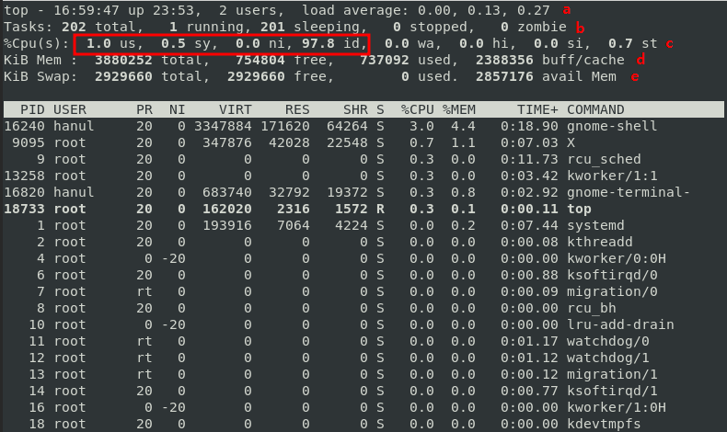Click the migration/1 command entry
Screen dimensions: 727x432
tap(612, 375)
